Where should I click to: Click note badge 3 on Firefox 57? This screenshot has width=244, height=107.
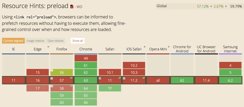(x=52, y=78)
